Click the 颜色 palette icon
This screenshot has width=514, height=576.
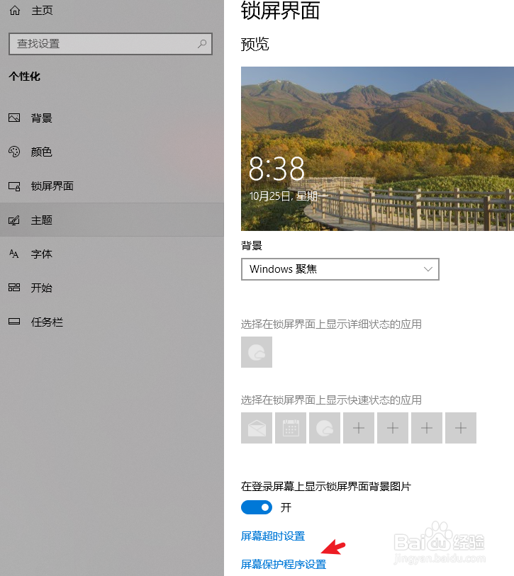tap(14, 152)
